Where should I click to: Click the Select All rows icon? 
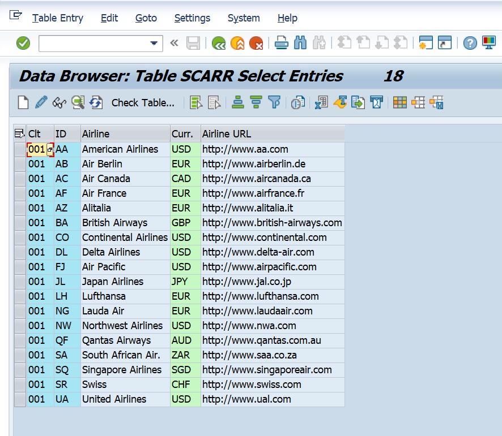(x=196, y=102)
